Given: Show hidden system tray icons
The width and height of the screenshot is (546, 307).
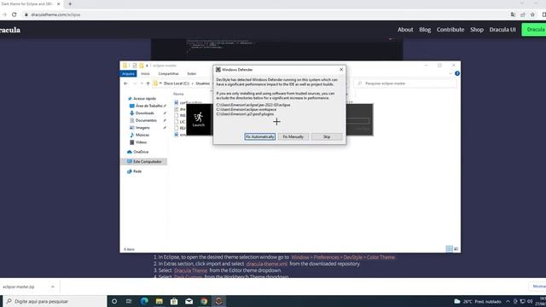Looking at the screenshot, I should pos(508,301).
